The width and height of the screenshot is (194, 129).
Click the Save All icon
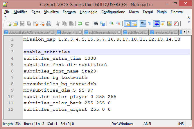[x=29, y=23]
